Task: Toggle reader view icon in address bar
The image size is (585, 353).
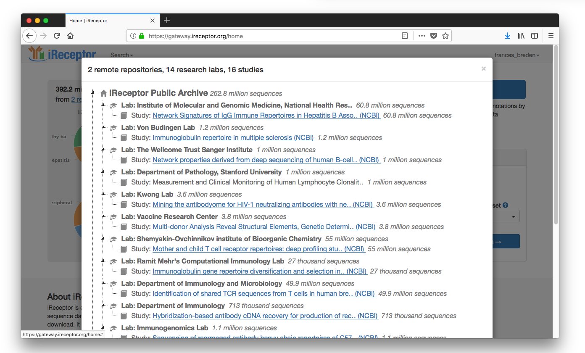Action: (405, 36)
